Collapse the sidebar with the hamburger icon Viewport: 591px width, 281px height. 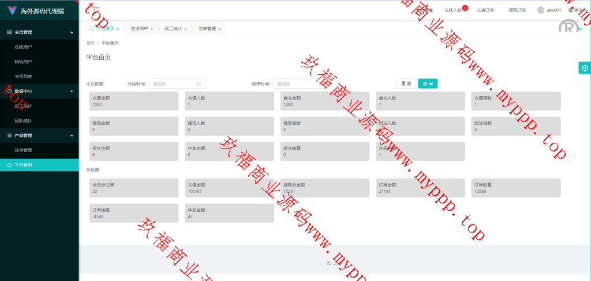point(96,9)
